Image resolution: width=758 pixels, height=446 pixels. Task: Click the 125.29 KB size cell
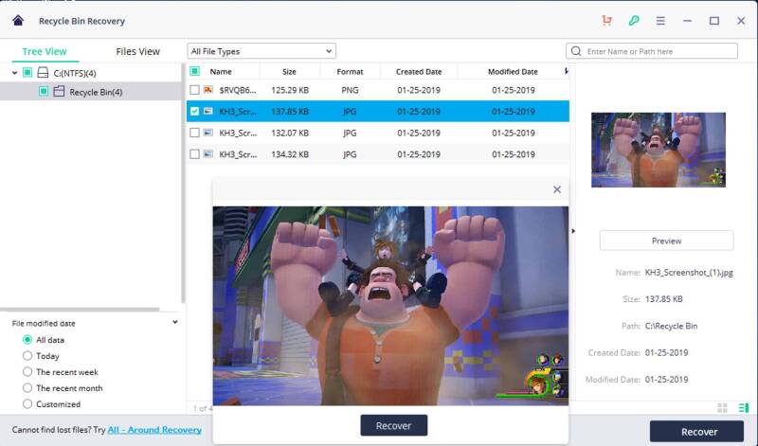tap(290, 90)
